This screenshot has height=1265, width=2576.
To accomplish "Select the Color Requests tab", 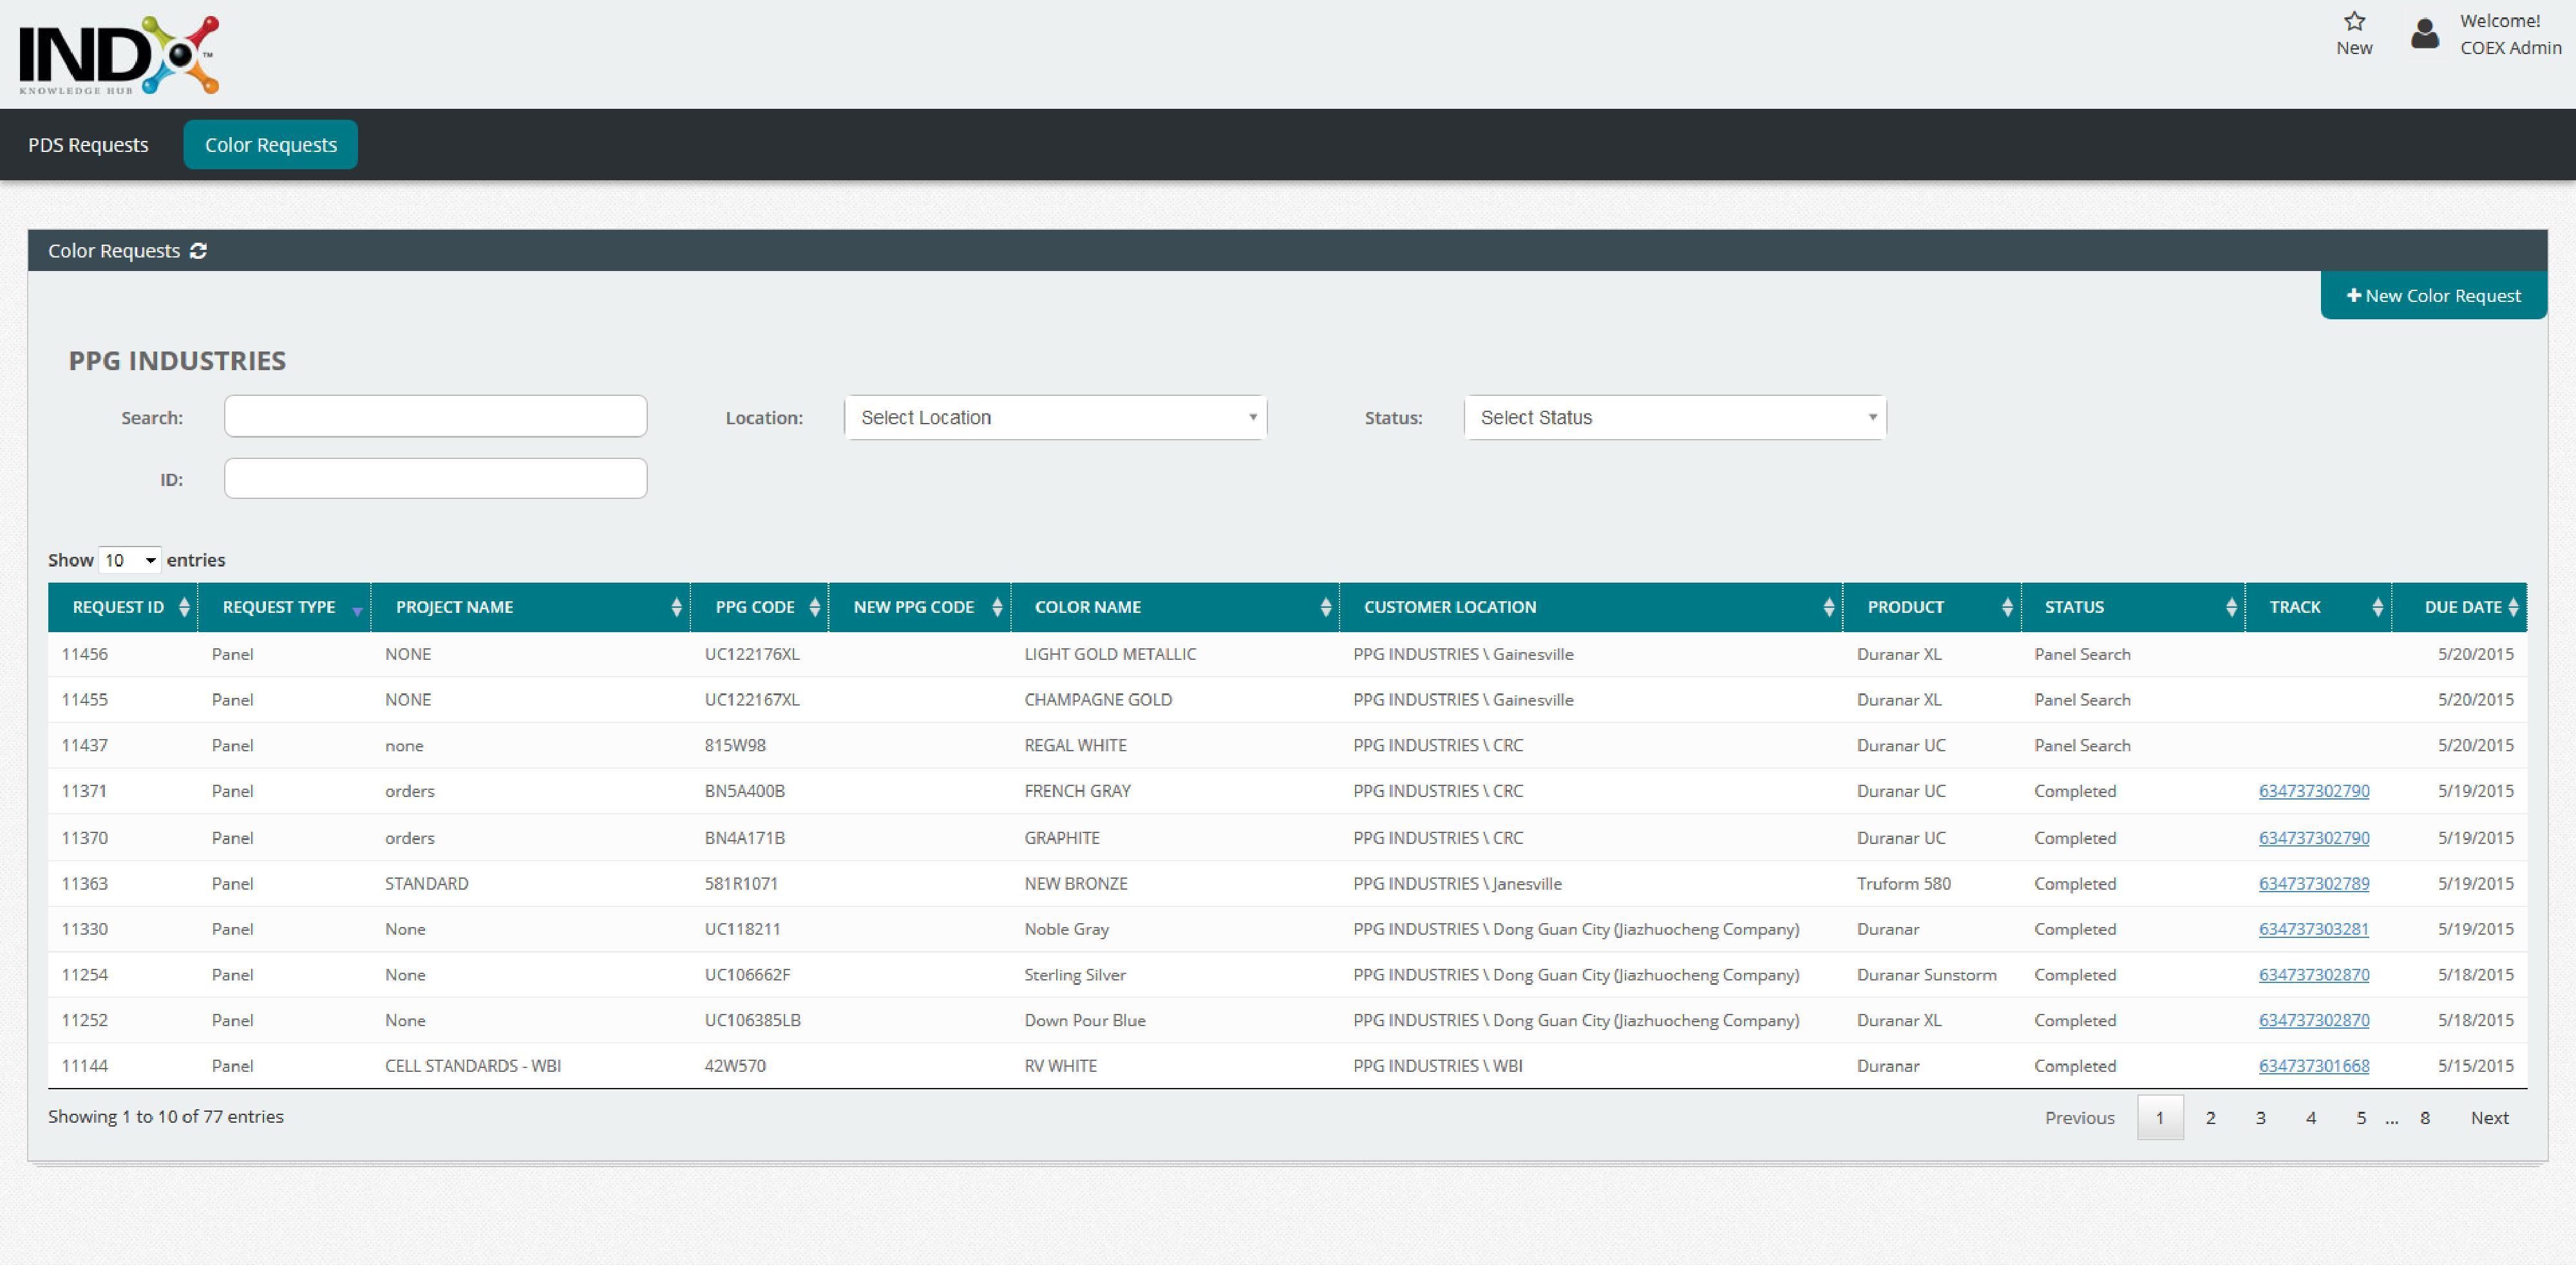I will click(271, 145).
